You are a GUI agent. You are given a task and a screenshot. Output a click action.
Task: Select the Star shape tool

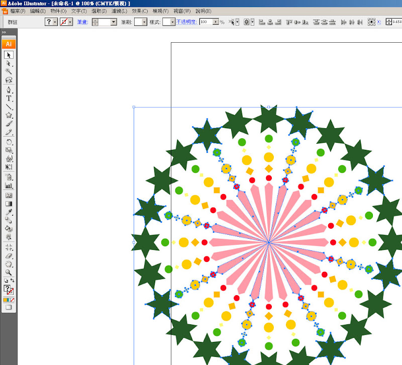9,115
